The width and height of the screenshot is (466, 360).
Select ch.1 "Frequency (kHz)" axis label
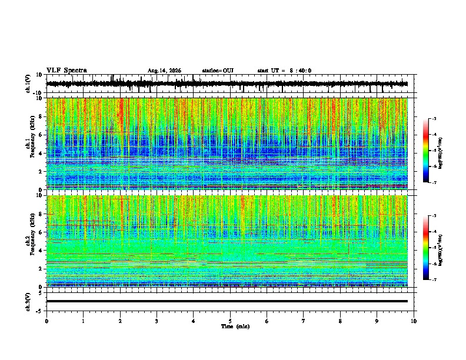[32, 136]
